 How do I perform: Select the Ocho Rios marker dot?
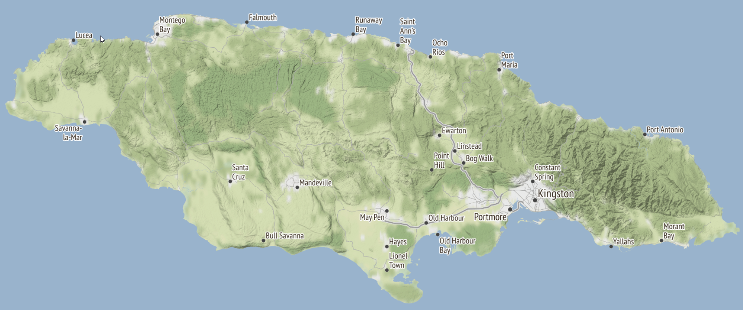click(x=430, y=57)
